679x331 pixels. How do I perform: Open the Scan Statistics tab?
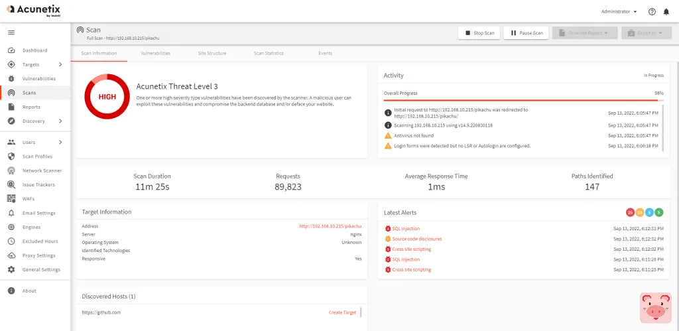[269, 53]
